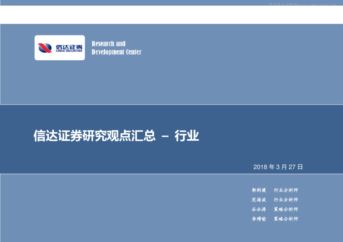Click the word 行业 in the title
Image resolution: width=343 pixels, height=242 pixels.
coord(187,136)
